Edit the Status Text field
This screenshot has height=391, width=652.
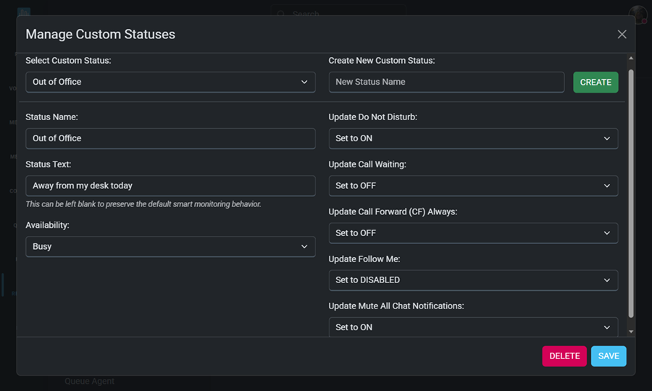point(170,186)
